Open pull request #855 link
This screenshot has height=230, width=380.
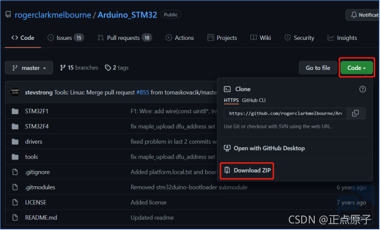[143, 92]
